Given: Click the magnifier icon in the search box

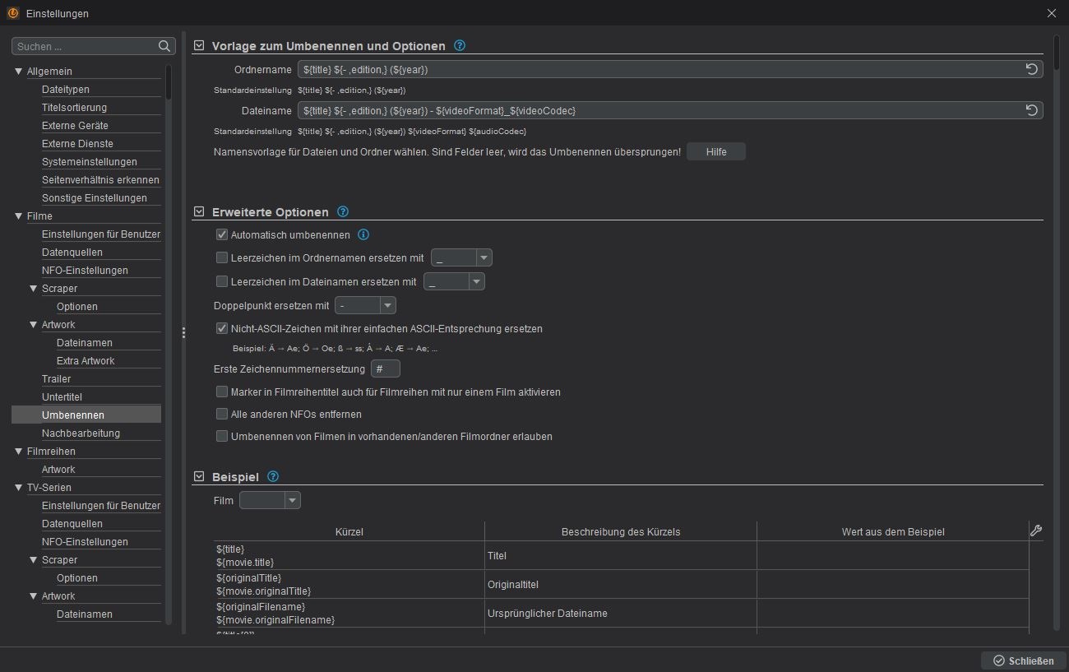Looking at the screenshot, I should (164, 46).
